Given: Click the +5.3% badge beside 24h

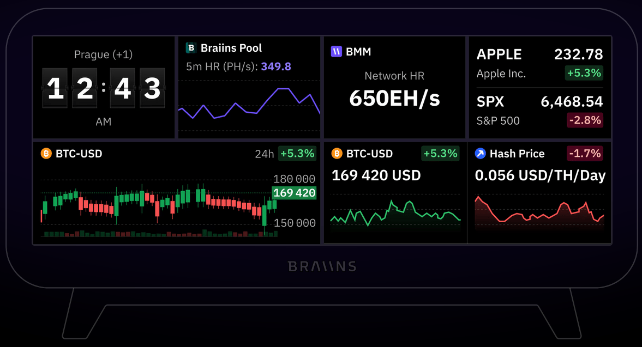Looking at the screenshot, I should [x=297, y=154].
